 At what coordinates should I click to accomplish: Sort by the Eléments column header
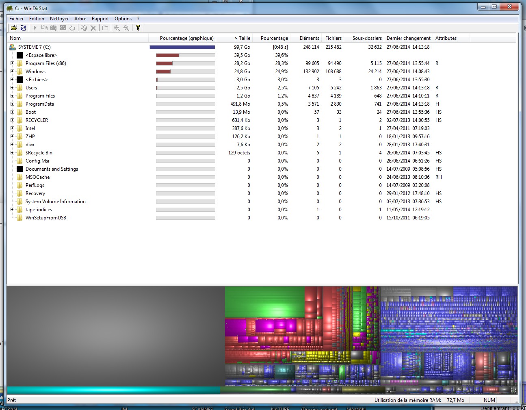(306, 38)
